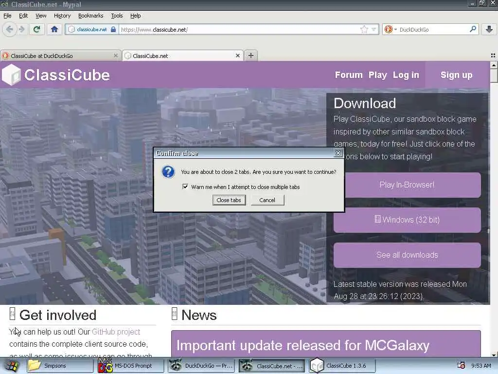Open the History menu
The image size is (498, 374).
(62, 16)
